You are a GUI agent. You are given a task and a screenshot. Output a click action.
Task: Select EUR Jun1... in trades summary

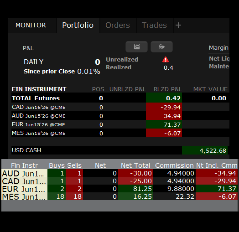[x=24, y=189]
